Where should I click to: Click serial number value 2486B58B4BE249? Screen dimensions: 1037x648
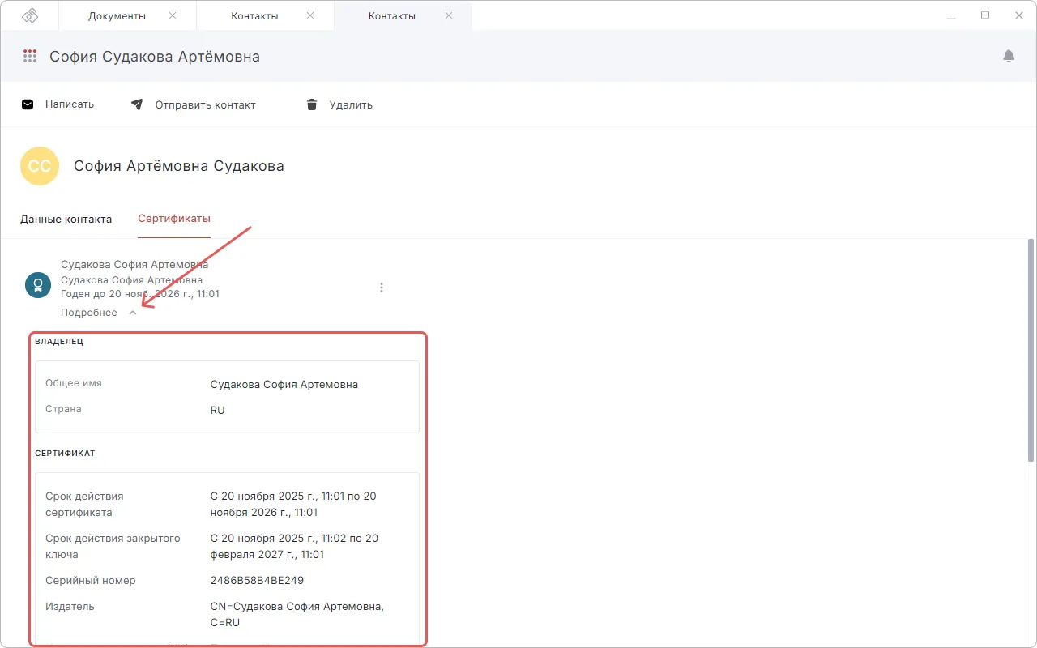click(x=257, y=581)
